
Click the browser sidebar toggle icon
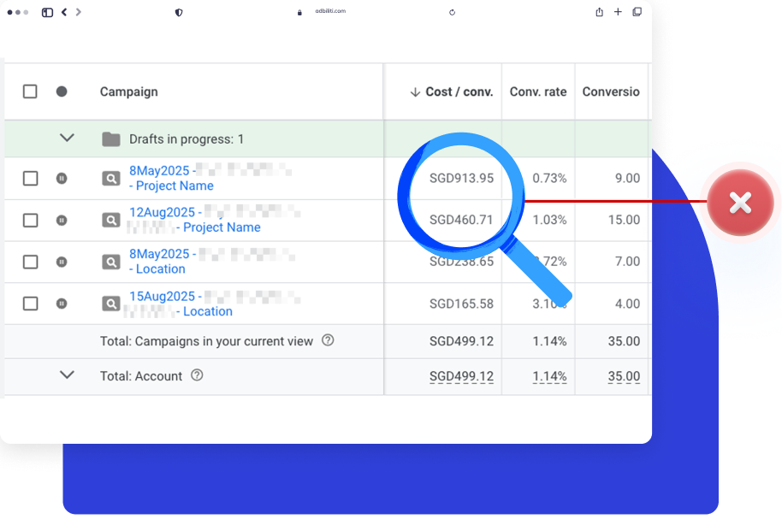click(x=47, y=13)
